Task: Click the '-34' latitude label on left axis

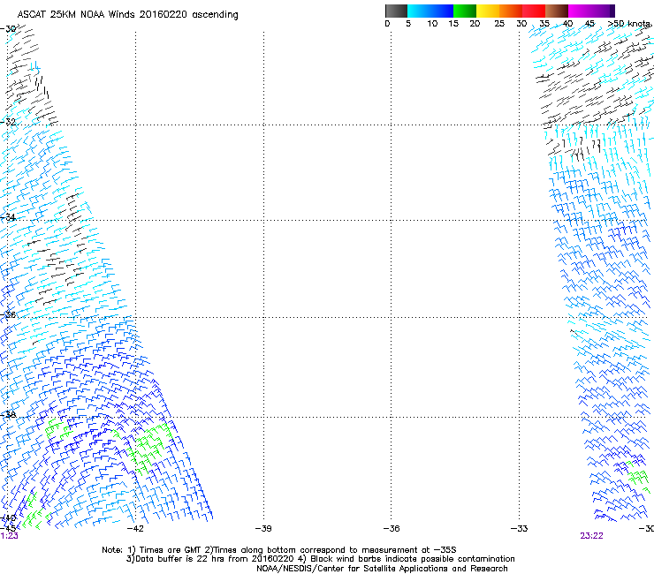Action: tap(8, 217)
